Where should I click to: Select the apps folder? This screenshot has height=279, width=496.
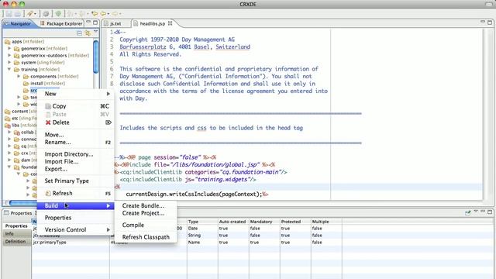(24, 41)
